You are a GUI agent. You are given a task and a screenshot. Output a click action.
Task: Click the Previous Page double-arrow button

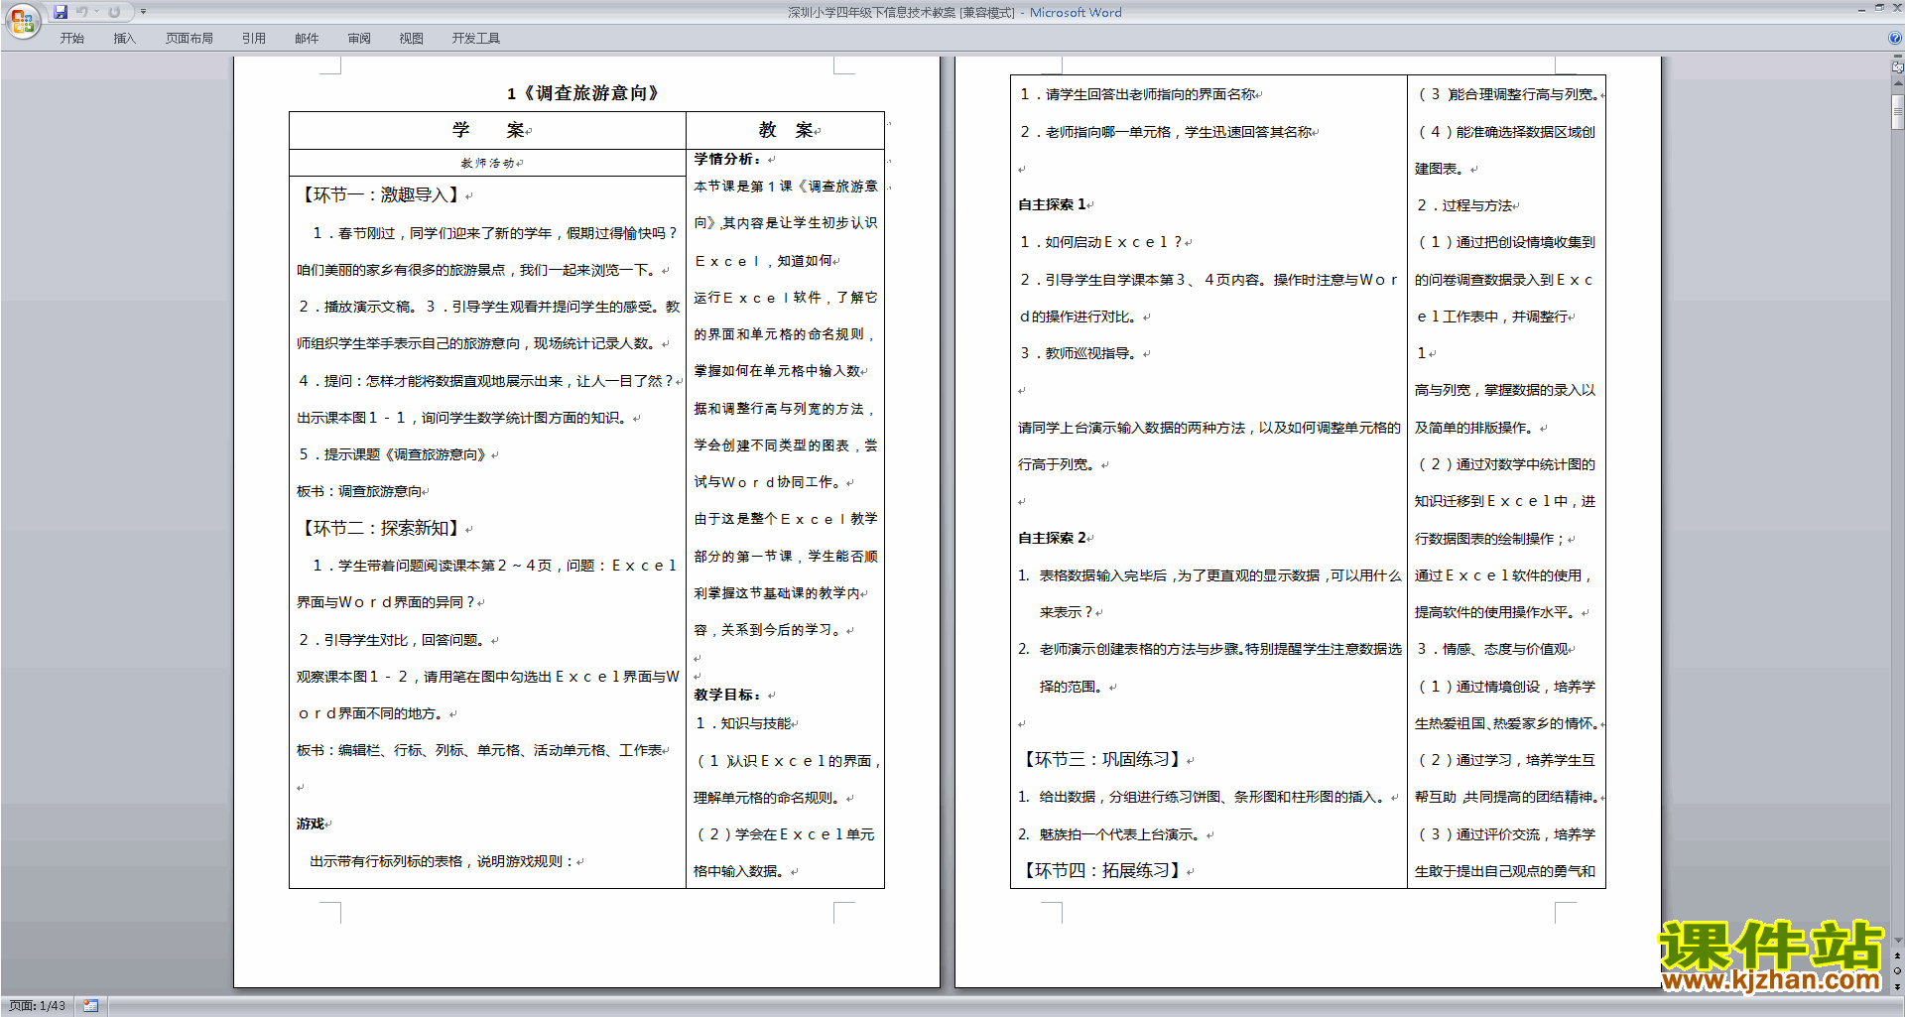tap(1897, 955)
